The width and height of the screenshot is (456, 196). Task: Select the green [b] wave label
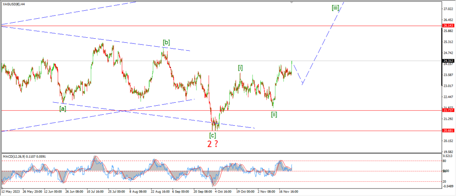tap(166, 43)
